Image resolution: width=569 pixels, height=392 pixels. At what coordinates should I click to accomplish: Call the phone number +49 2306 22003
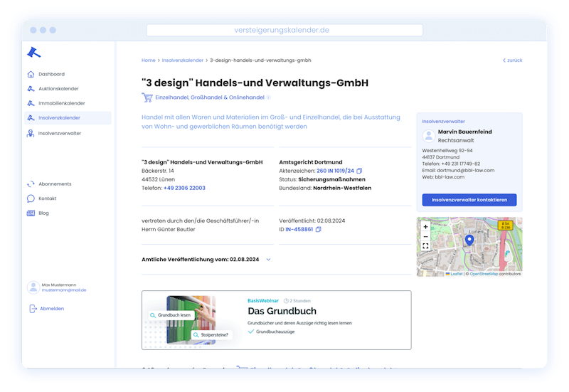point(184,188)
